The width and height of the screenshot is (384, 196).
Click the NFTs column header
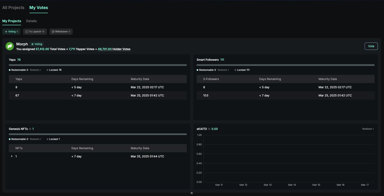(x=19, y=148)
